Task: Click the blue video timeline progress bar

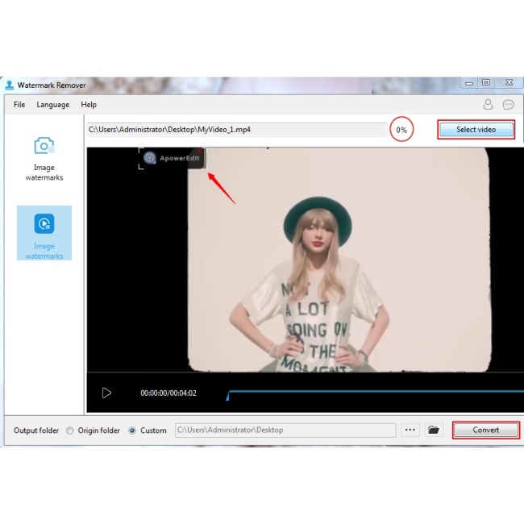Action: (371, 393)
